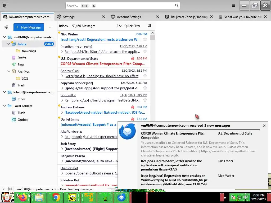Collapse the lolwut@computernewb account tree
The height and width of the screenshot is (203, 271).
(5, 92)
